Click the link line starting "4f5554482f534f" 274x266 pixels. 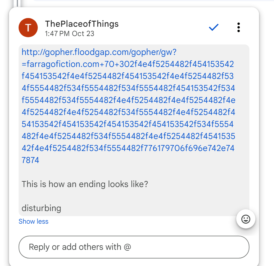pyautogui.click(x=128, y=88)
